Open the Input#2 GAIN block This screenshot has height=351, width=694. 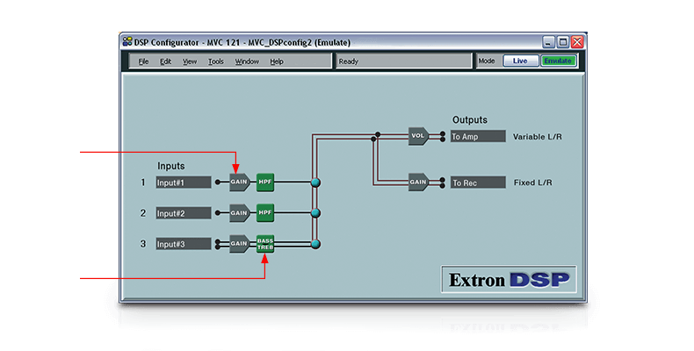tap(240, 213)
